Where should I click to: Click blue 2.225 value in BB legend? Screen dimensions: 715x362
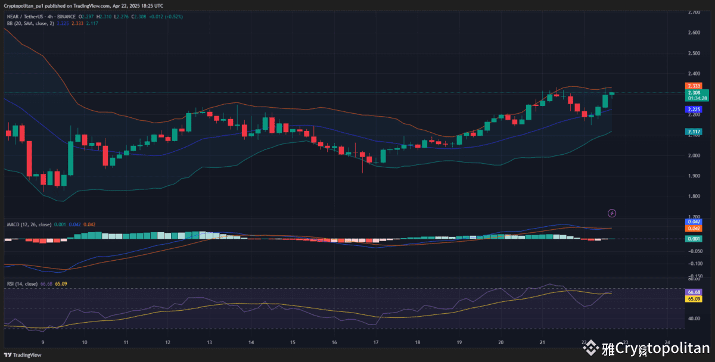coord(62,23)
